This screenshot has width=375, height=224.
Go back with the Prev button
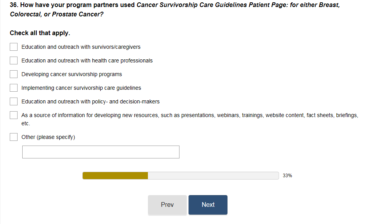click(x=167, y=205)
